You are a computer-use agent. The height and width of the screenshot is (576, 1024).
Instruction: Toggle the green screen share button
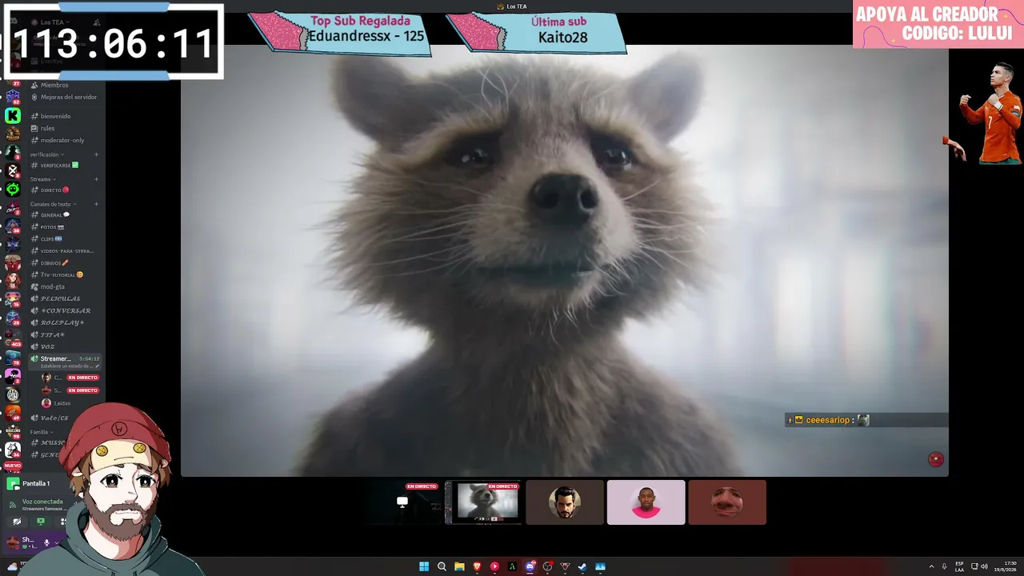(x=41, y=522)
